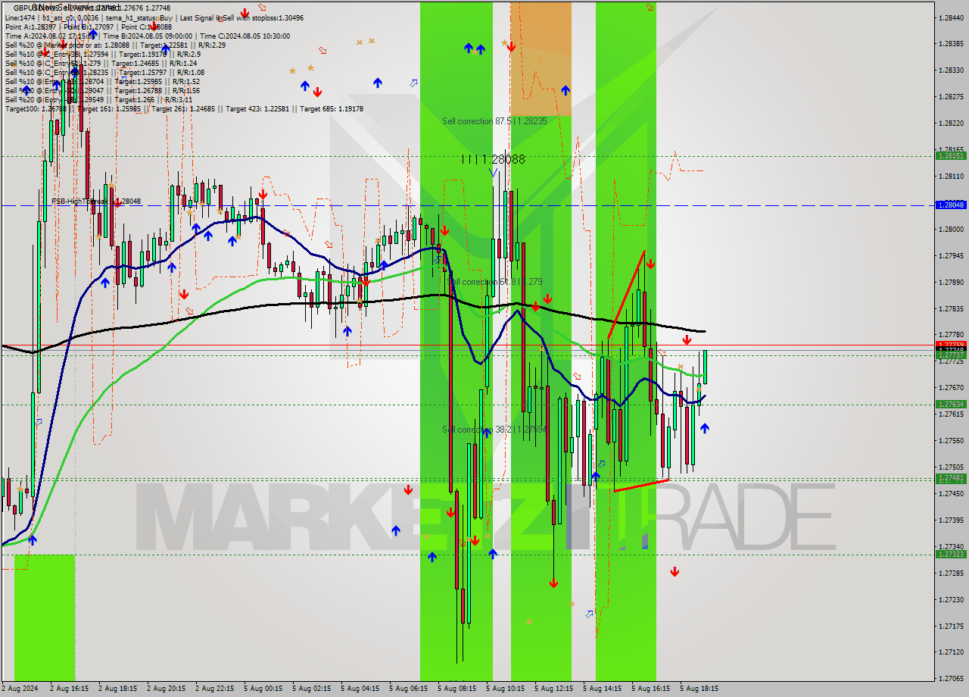Click the 1.27395 price axis label
Screen dimensions: 969x697
(x=951, y=520)
